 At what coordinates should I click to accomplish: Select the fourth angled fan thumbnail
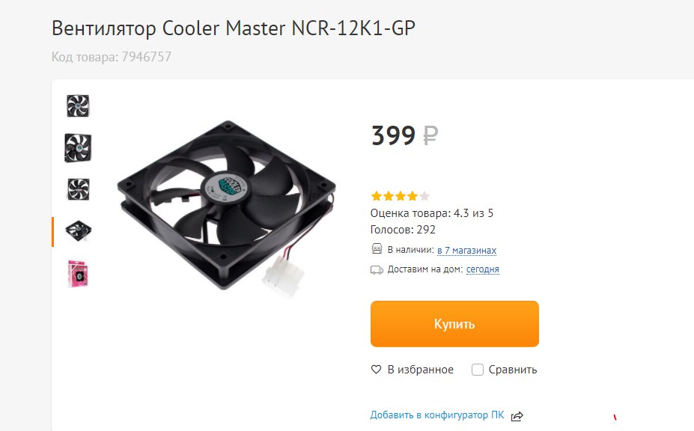79,230
